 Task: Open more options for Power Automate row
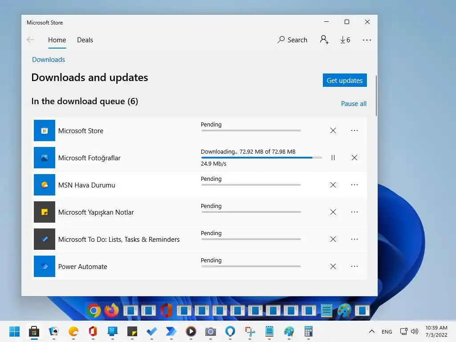click(354, 266)
